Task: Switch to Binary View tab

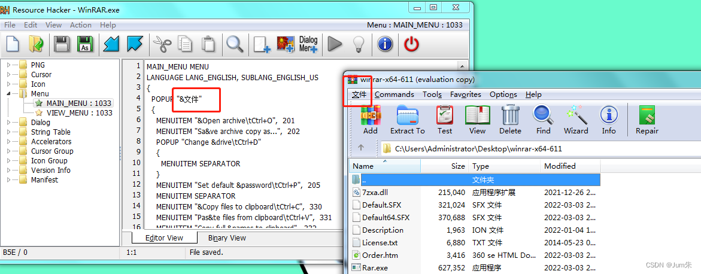Action: coord(227,238)
